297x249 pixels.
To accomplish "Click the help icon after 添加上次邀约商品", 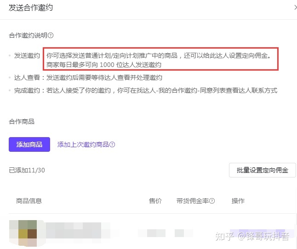I will point(112,144).
